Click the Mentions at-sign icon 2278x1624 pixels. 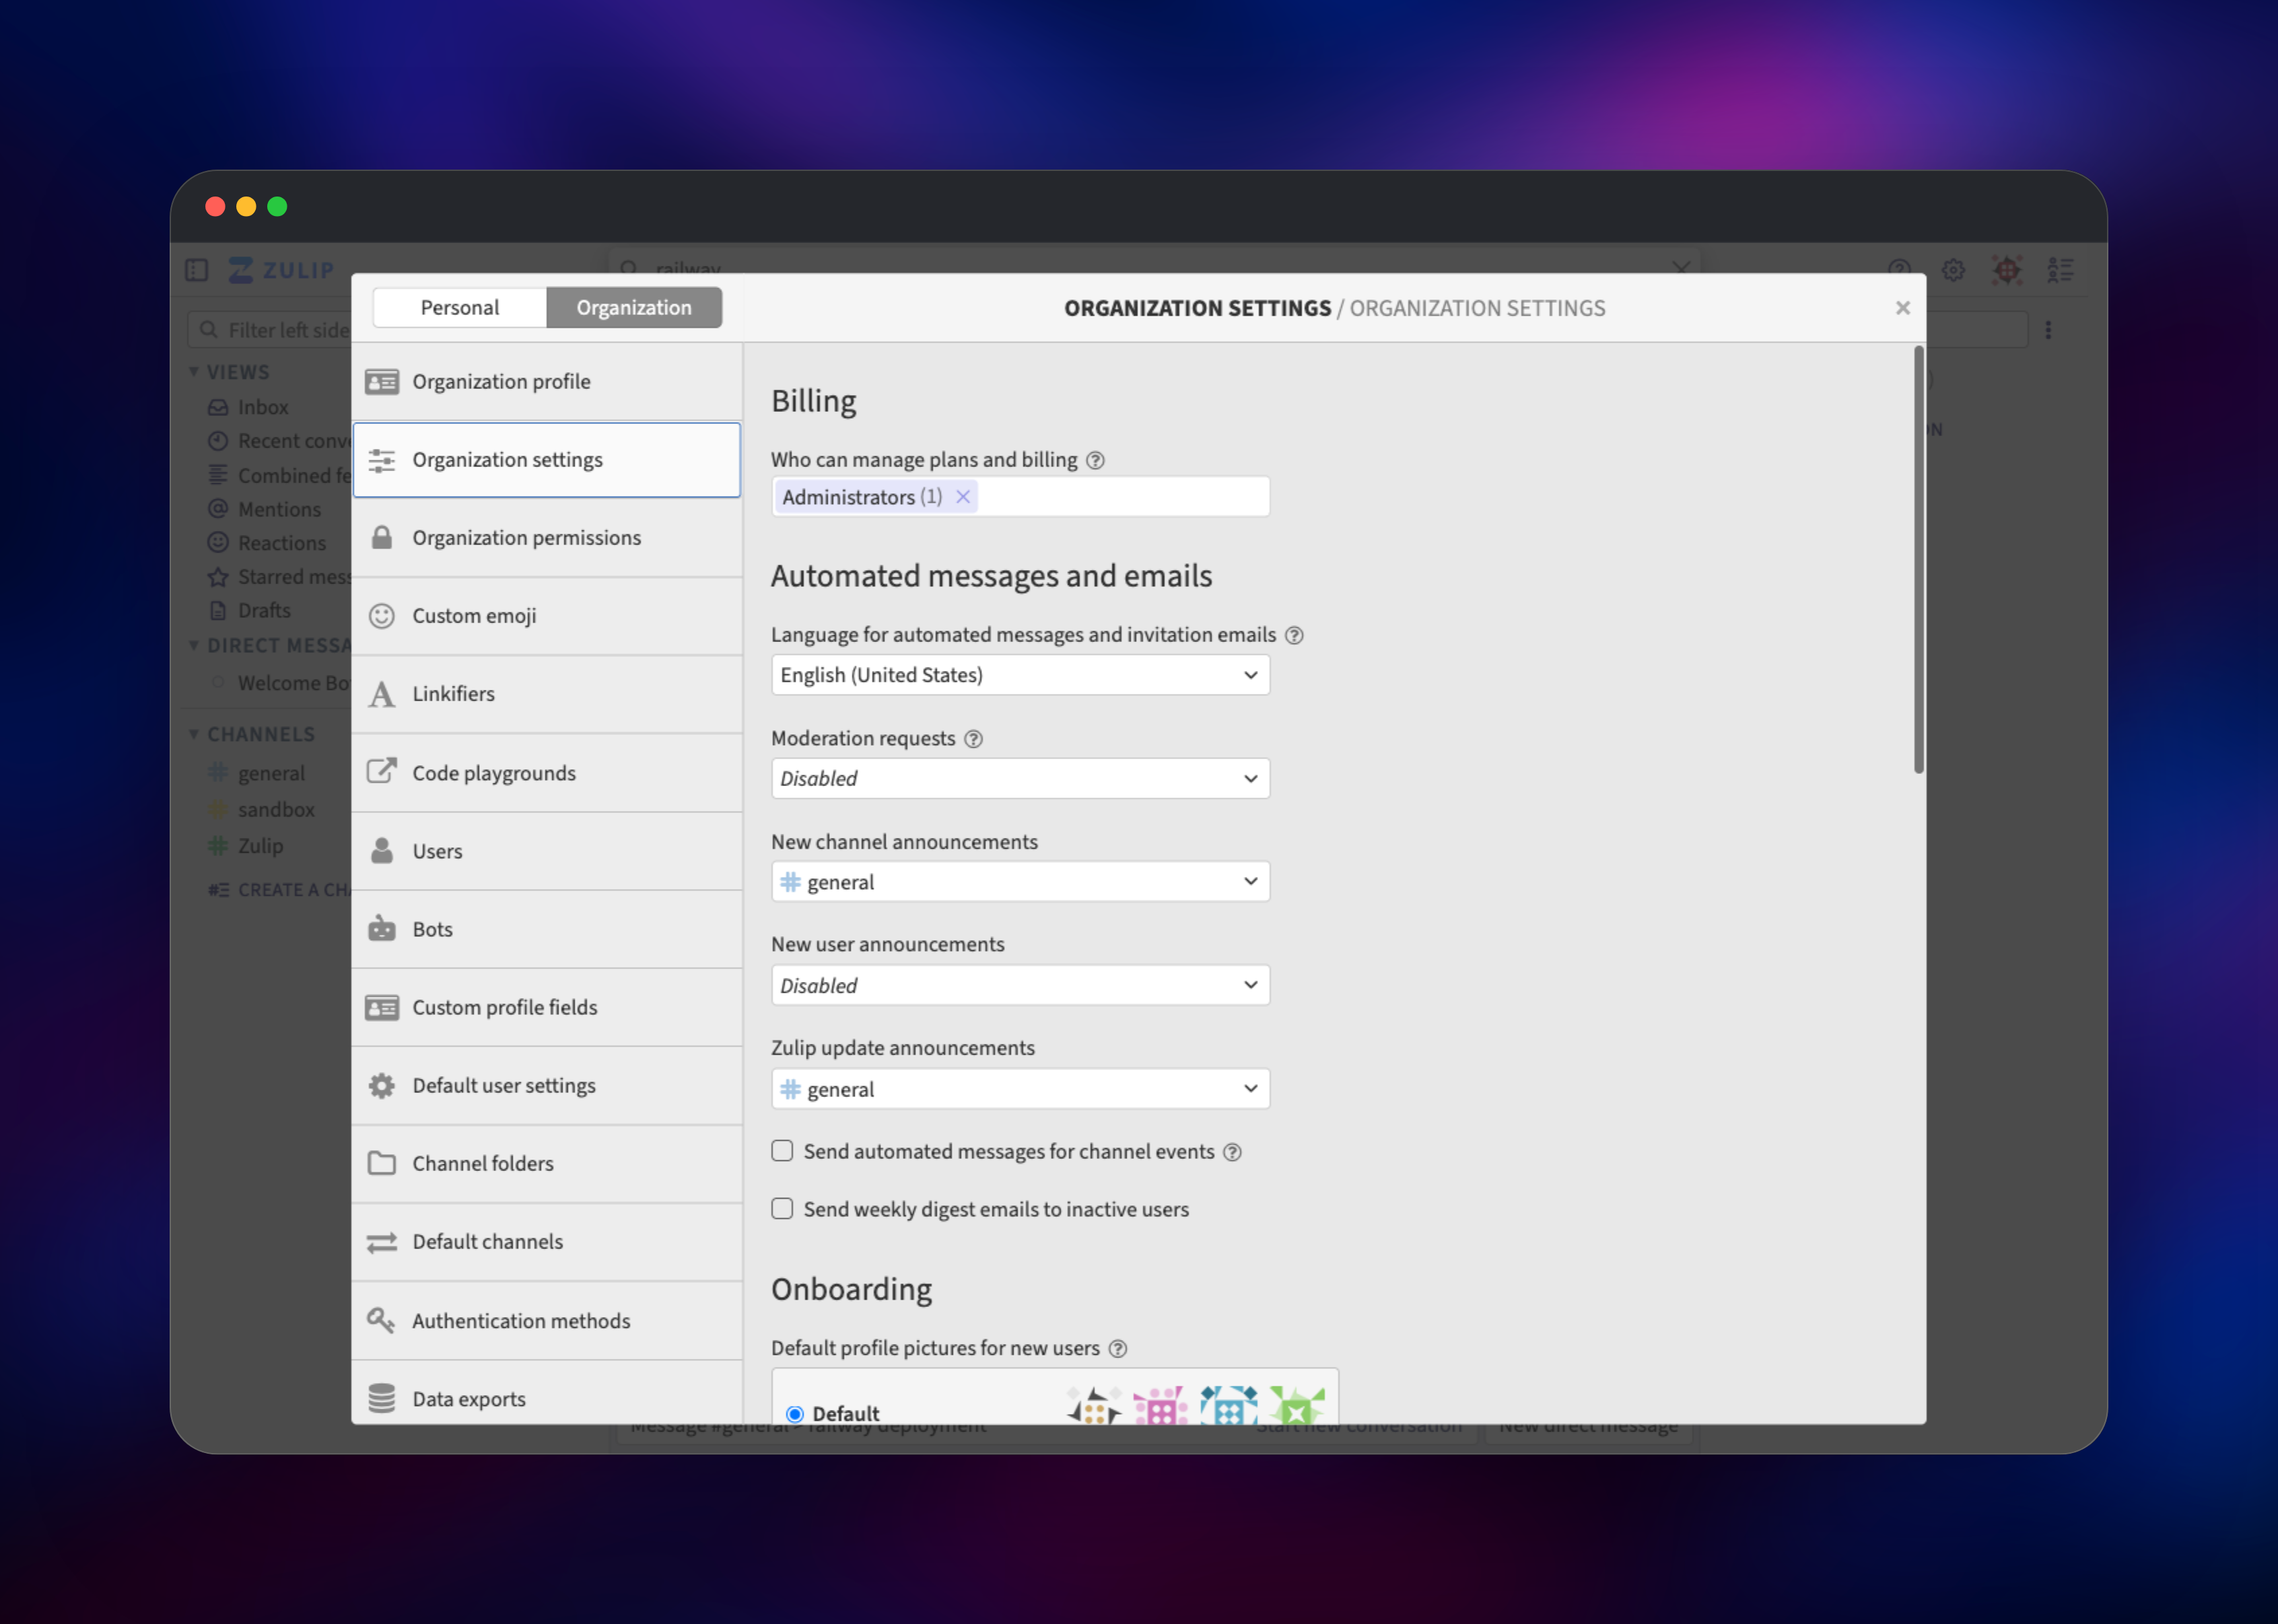(x=218, y=508)
